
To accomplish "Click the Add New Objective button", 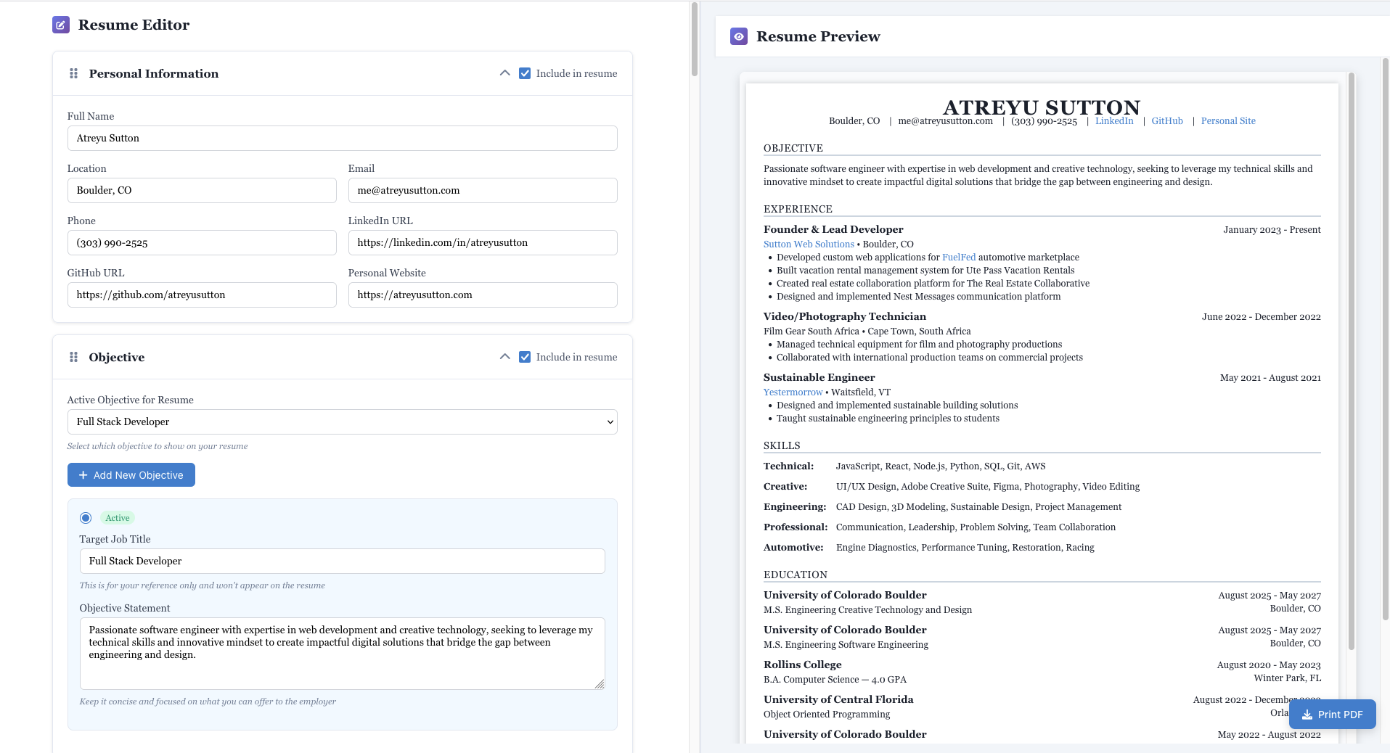I will tap(131, 474).
